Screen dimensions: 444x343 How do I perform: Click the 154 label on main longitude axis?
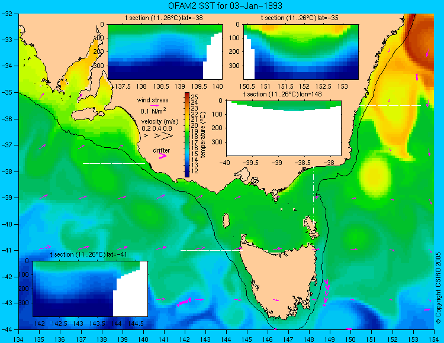[x=434, y=339]
